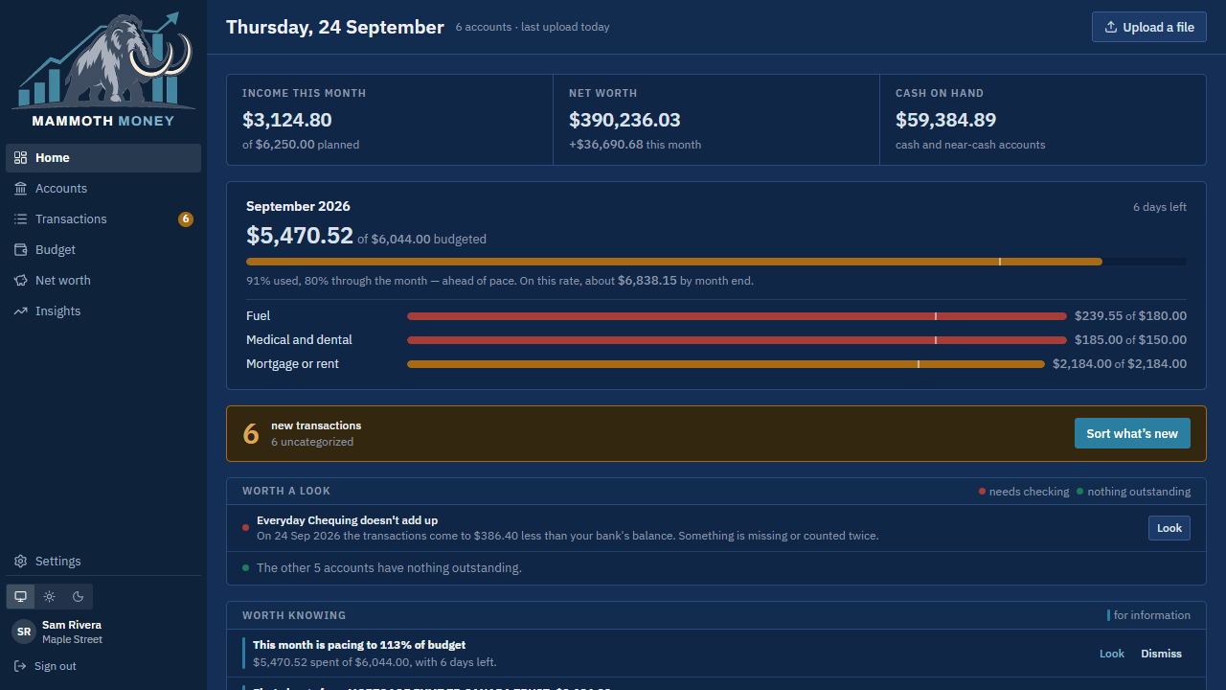Click the Mortgage or rent progress bar
The image size is (1226, 690).
tap(726, 364)
